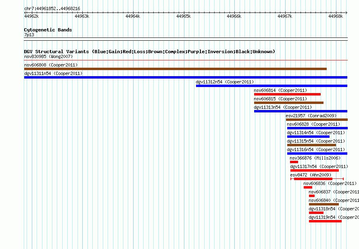This screenshot has height=249, width=359.
Task: Open the nsv606815 (Cooper2011) label
Action: click(x=280, y=99)
